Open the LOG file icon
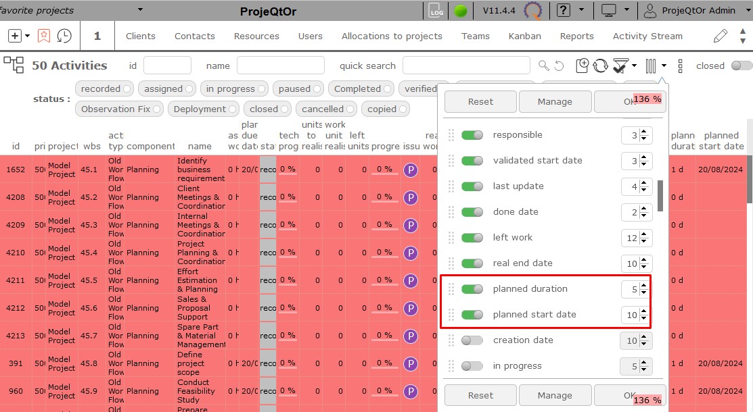The width and height of the screenshot is (753, 412). pos(436,11)
